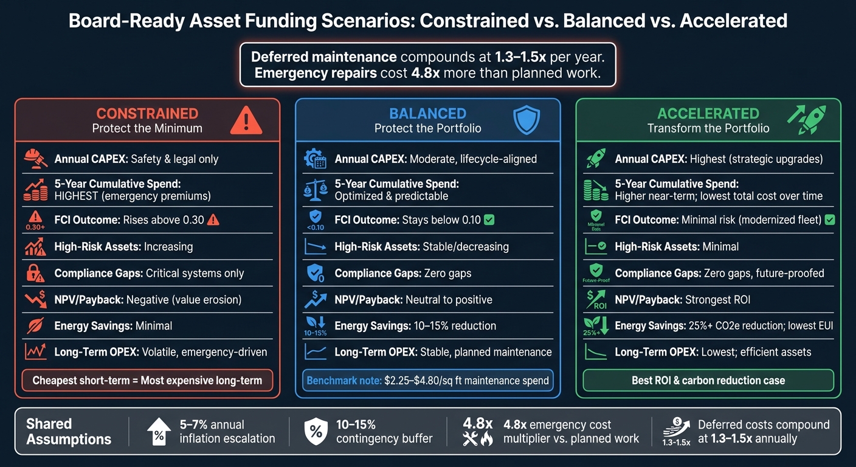This screenshot has height=467, width=856.
Task: Click NPV/Payback: Neutral to positive
Action: pyautogui.click(x=413, y=299)
